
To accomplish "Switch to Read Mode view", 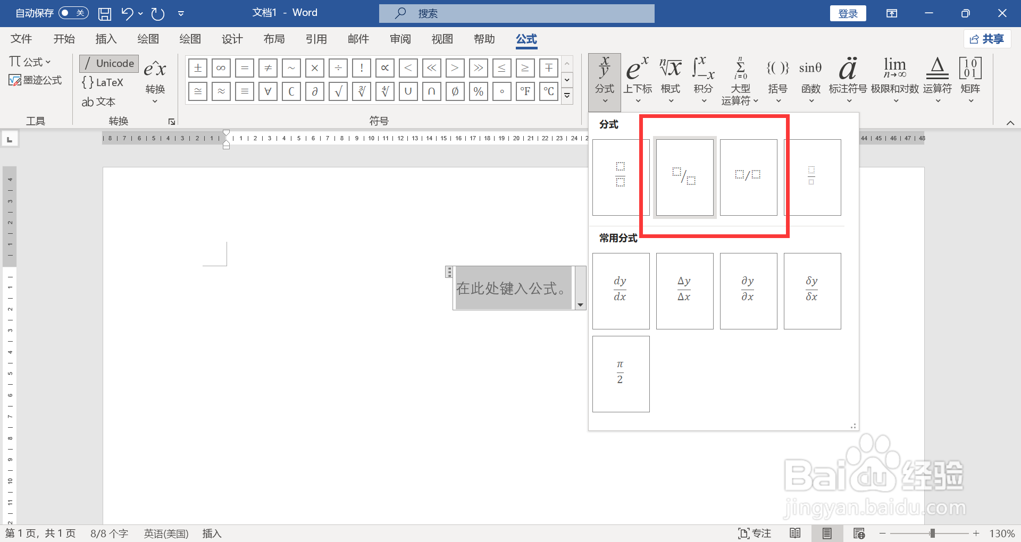I will click(x=795, y=533).
